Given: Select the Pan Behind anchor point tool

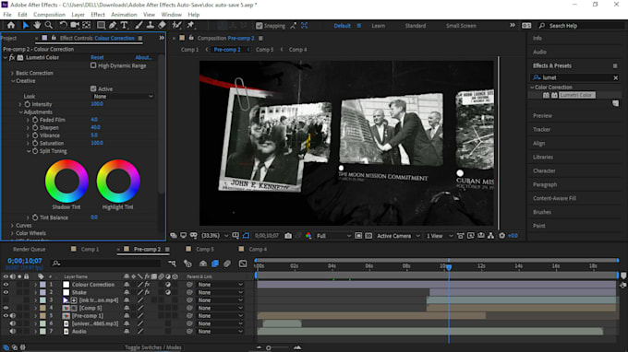Looking at the screenshot, I should (87, 25).
